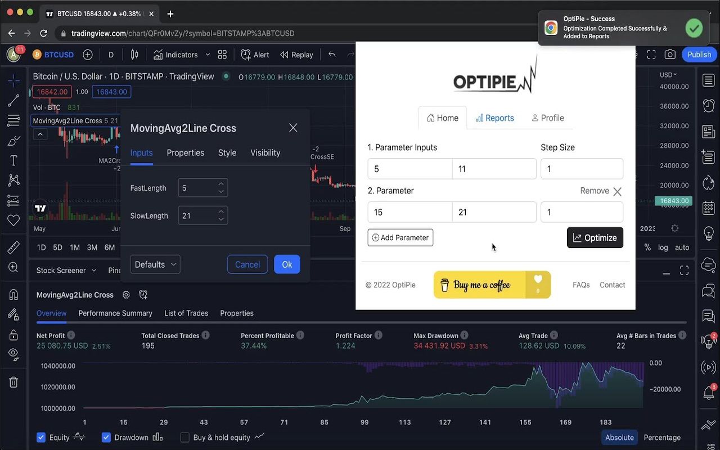Select the trend line drawing tool
Image resolution: width=720 pixels, height=450 pixels.
click(x=13, y=100)
